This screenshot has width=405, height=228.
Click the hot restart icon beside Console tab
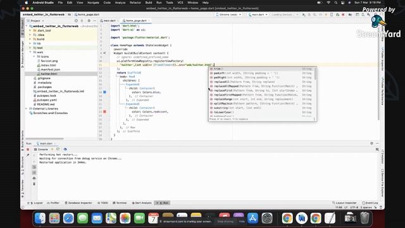pyautogui.click(x=58, y=149)
